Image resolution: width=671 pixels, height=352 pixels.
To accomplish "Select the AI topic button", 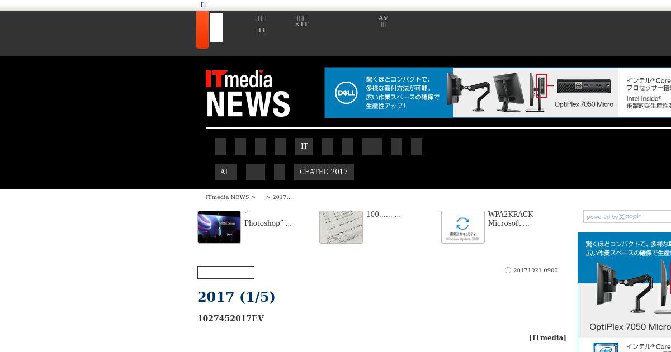I will coord(226,172).
